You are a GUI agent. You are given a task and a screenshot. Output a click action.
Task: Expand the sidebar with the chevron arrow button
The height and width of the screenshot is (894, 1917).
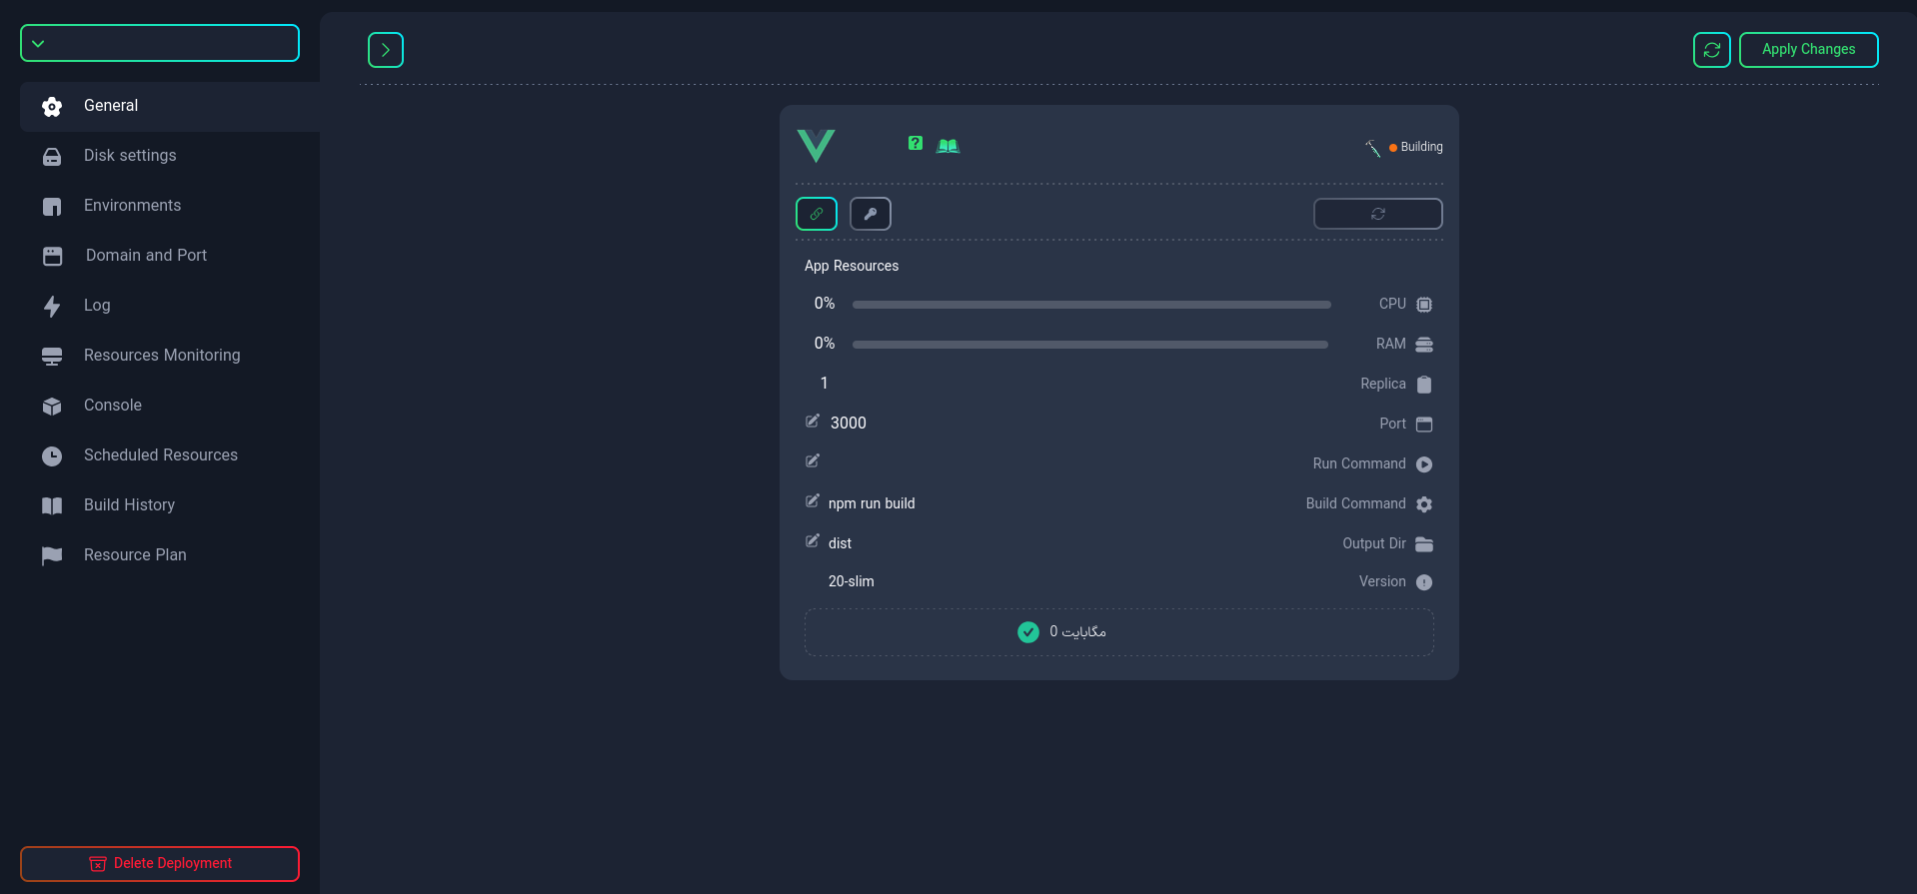[x=386, y=50]
